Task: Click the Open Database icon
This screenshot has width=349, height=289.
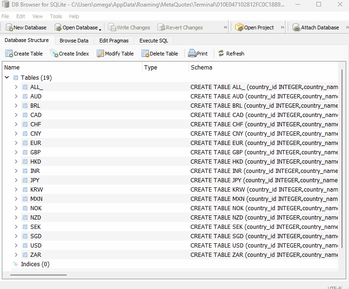Action: (x=58, y=28)
